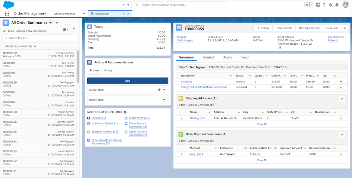Click the global actions plus icon
Image resolution: width=352 pixels, height=178 pixels.
click(x=318, y=5)
